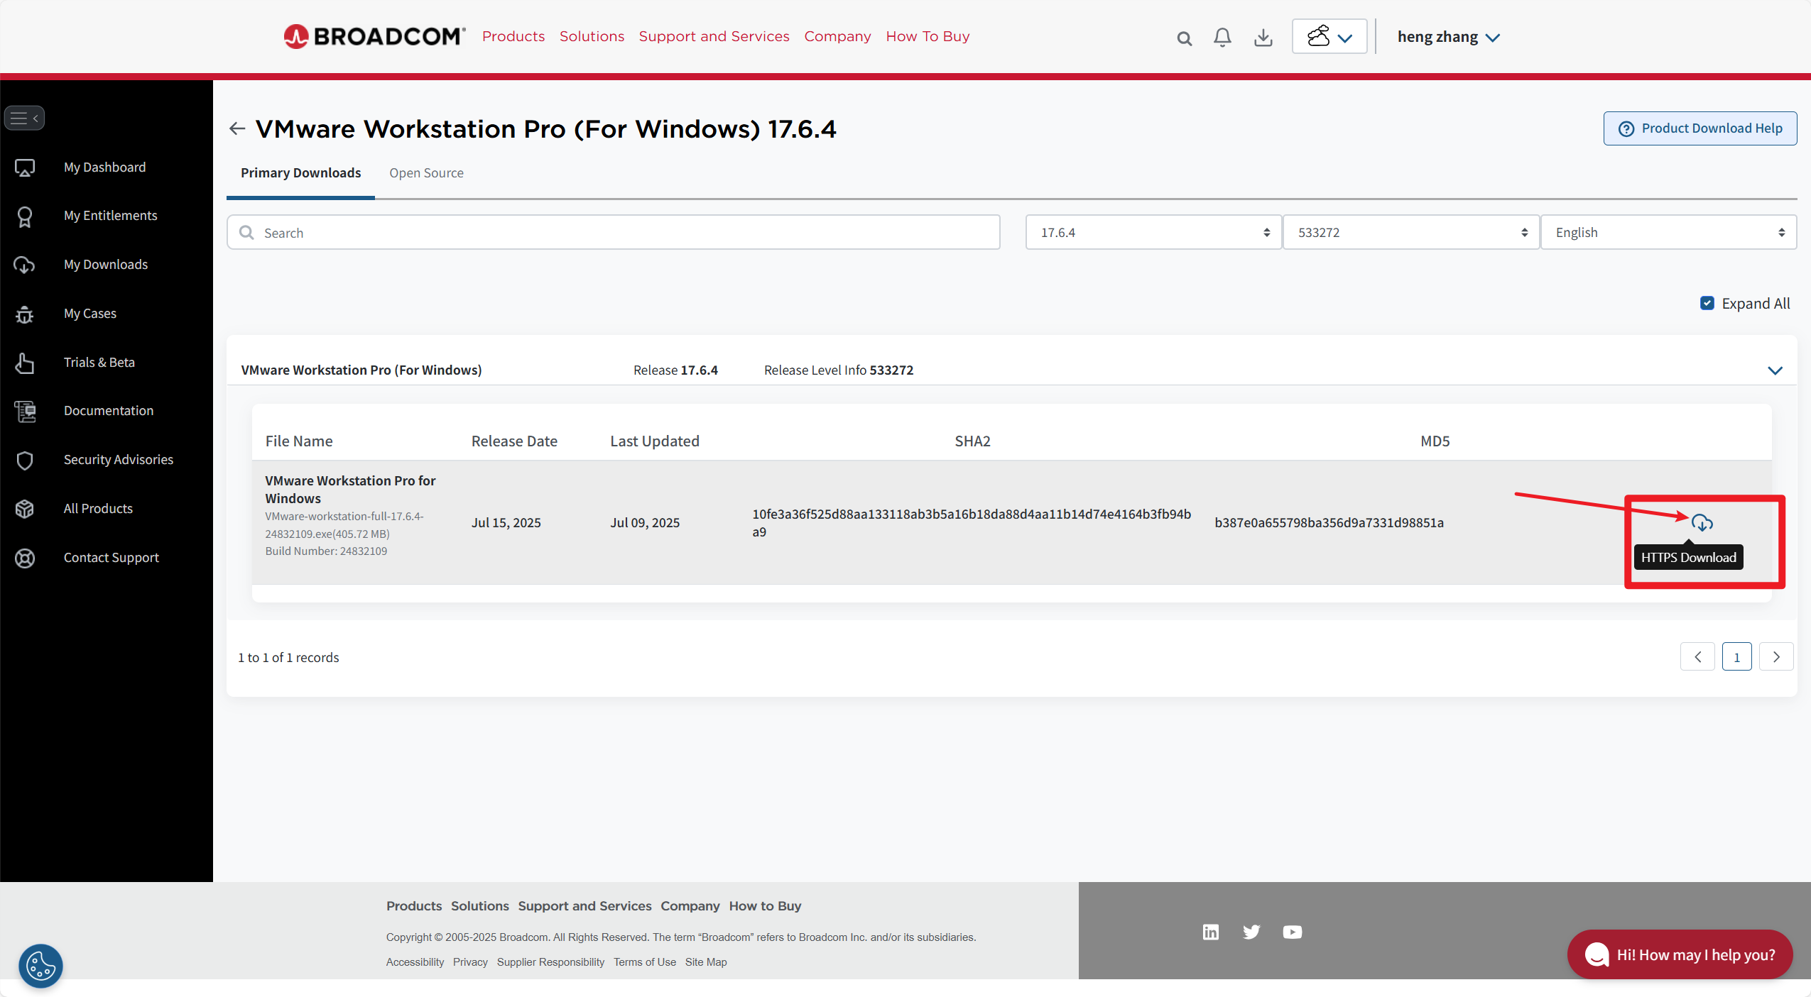
Task: Switch to Open Source tab
Action: point(426,173)
